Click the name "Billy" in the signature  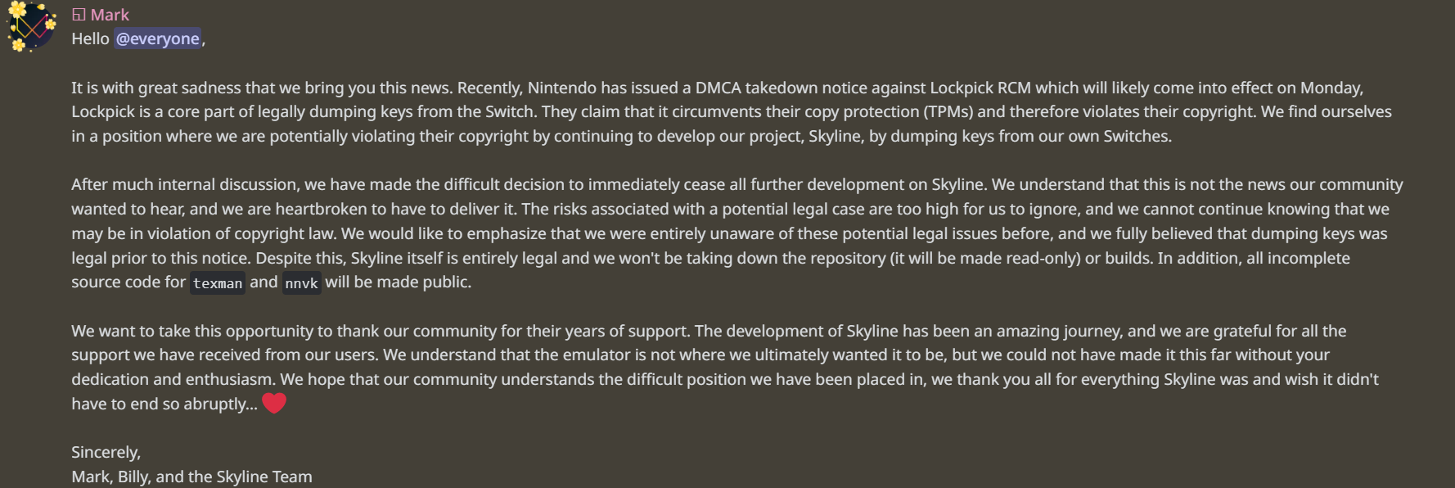[134, 477]
